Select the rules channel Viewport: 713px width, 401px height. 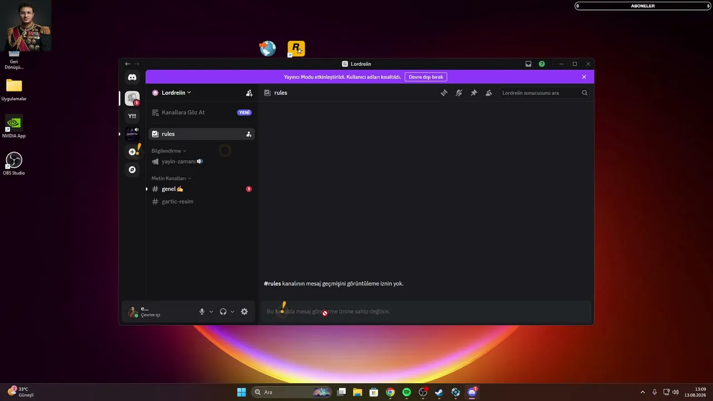click(202, 134)
